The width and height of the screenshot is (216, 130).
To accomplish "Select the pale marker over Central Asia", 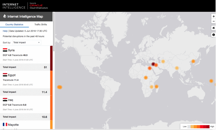I will coord(163,61).
